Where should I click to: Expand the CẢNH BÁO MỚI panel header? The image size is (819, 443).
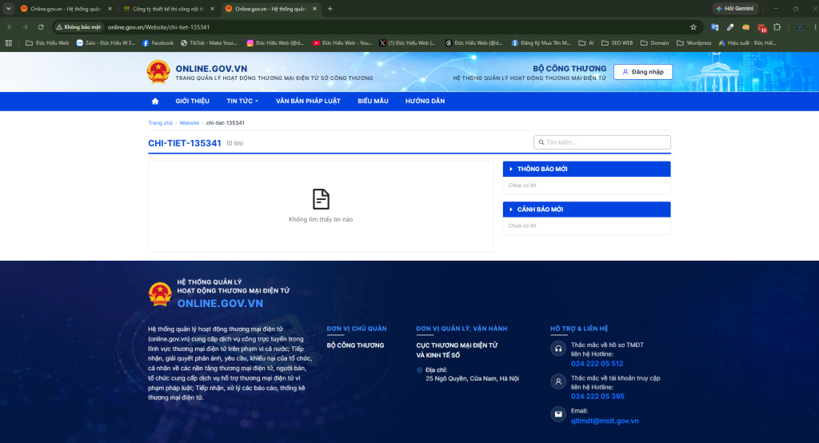click(586, 210)
